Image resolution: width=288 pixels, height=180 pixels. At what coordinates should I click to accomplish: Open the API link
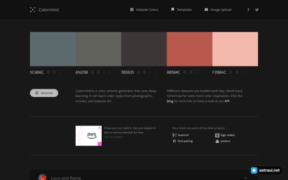click(x=227, y=101)
